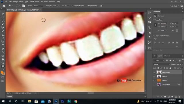Click the create new group folder icon
The width and height of the screenshot is (184, 104).
[172, 97]
